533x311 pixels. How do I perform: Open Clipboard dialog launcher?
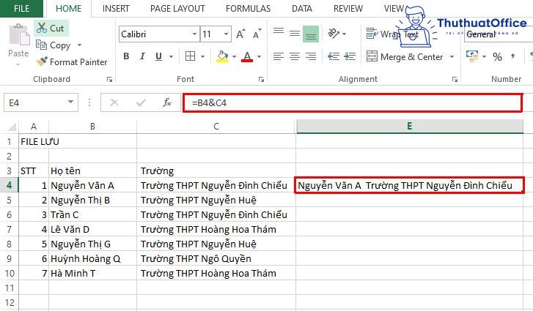click(x=109, y=79)
